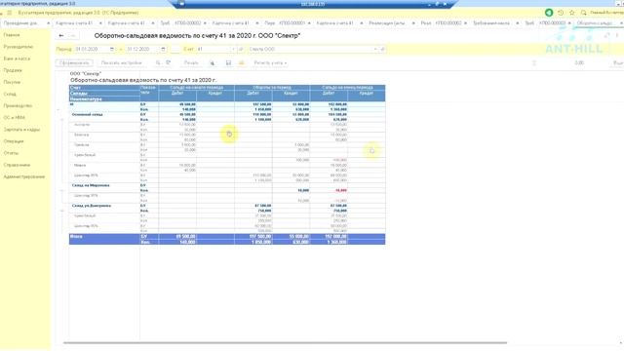The height and width of the screenshot is (351, 624).
Task: Send the report by email icon
Action: (x=241, y=62)
